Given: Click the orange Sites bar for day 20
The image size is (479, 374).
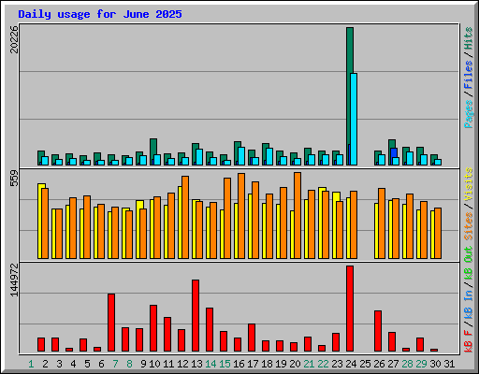Looking at the screenshot, I should [x=298, y=215].
